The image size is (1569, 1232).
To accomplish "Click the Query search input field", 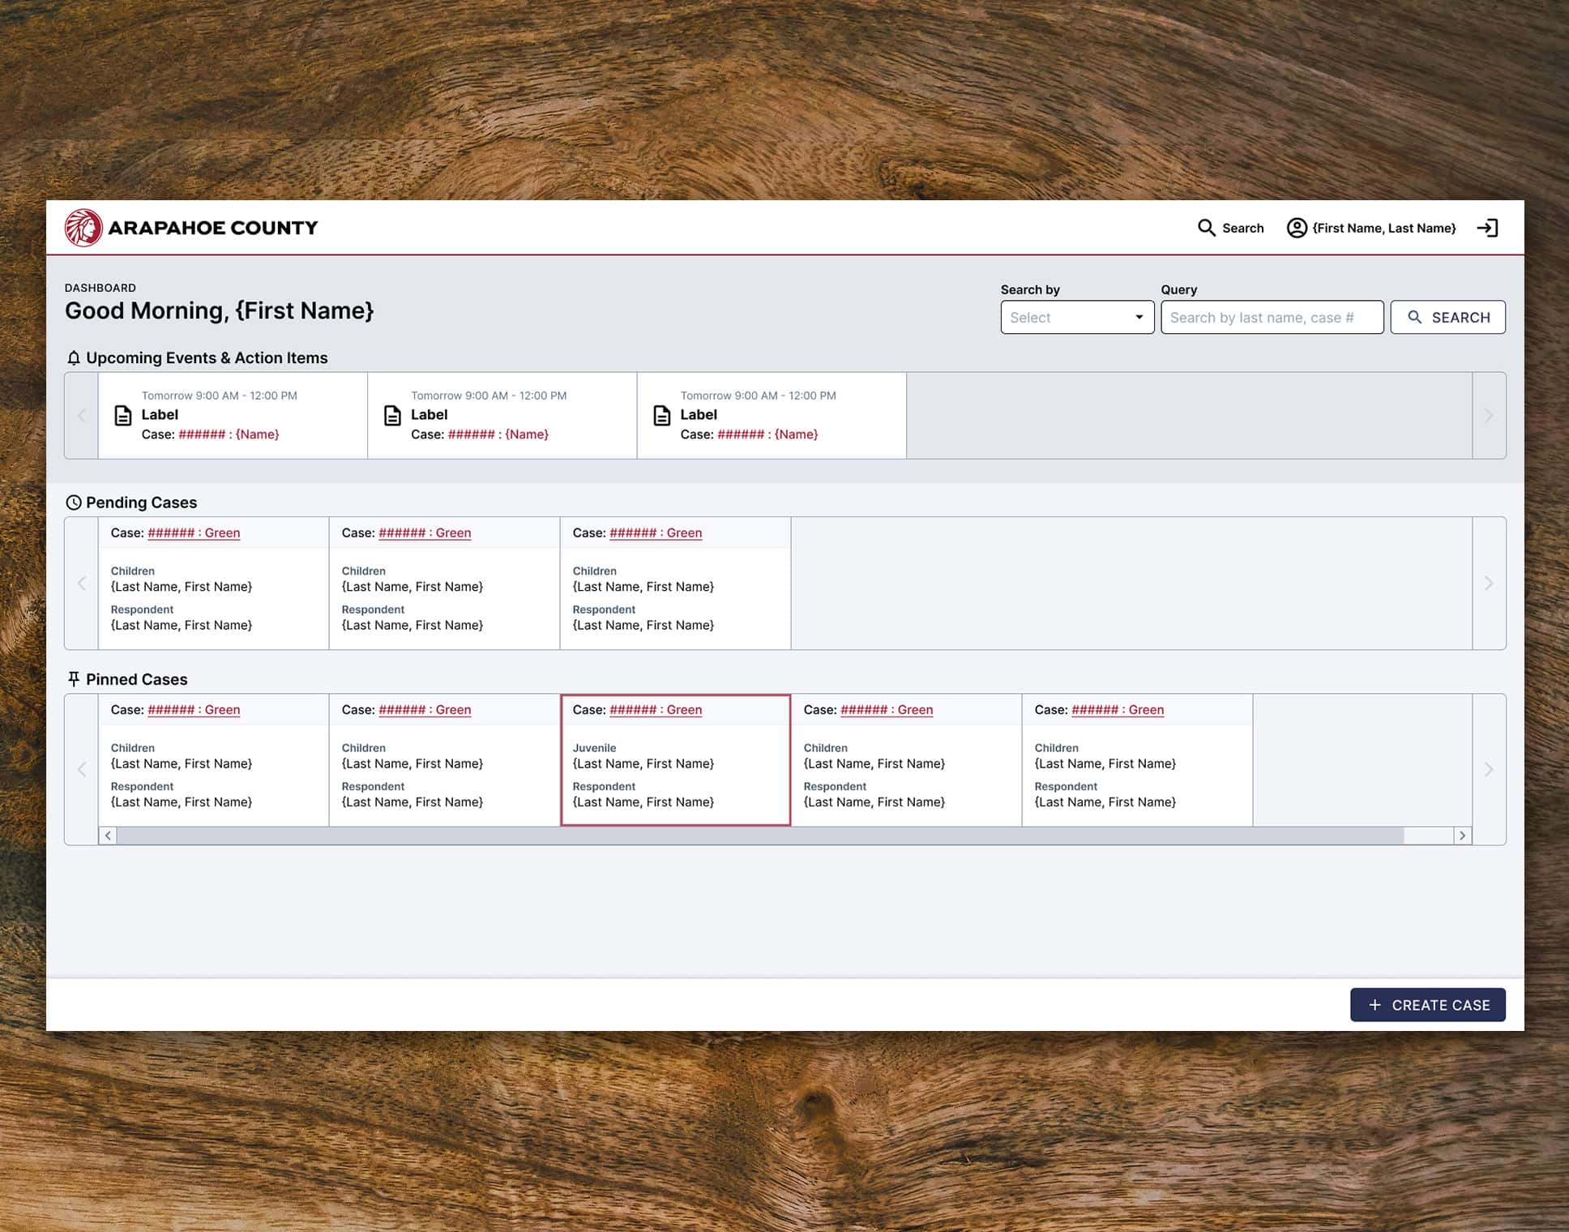I will (1271, 318).
